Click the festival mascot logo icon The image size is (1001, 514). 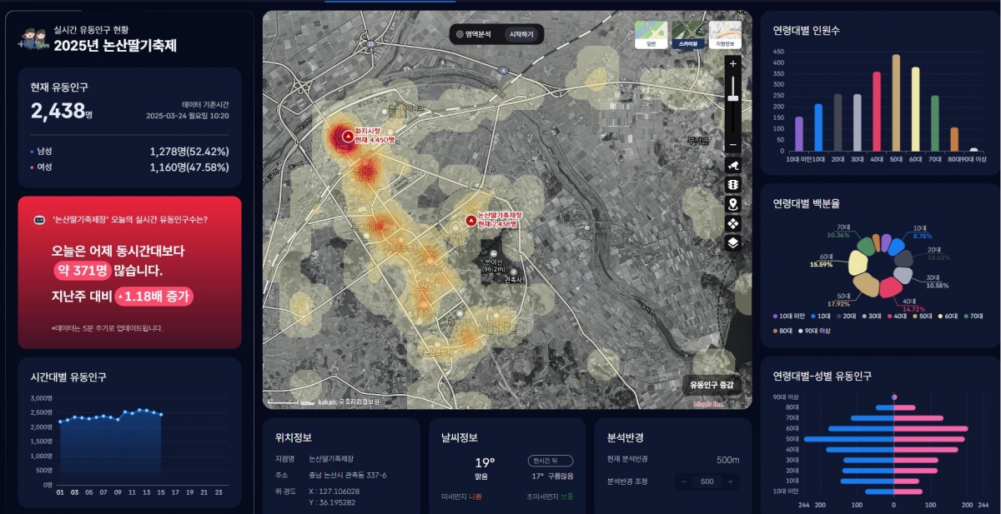coord(33,40)
